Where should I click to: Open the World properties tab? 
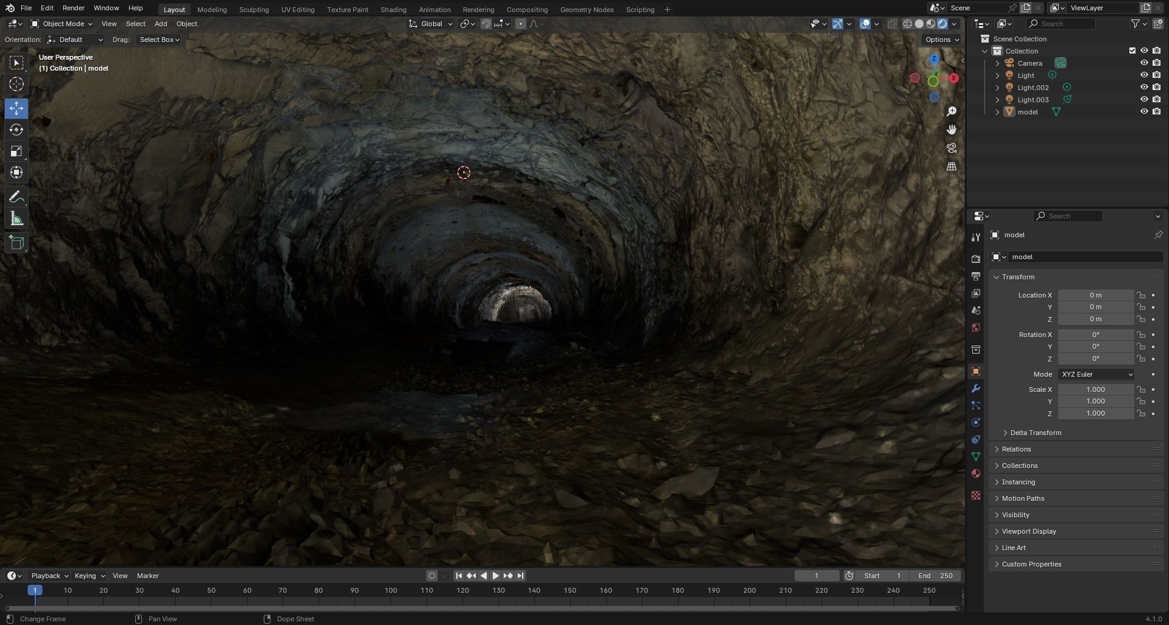tap(976, 327)
